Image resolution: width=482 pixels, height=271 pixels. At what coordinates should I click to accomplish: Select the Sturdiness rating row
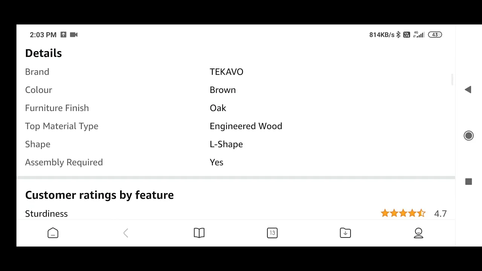pyautogui.click(x=236, y=213)
